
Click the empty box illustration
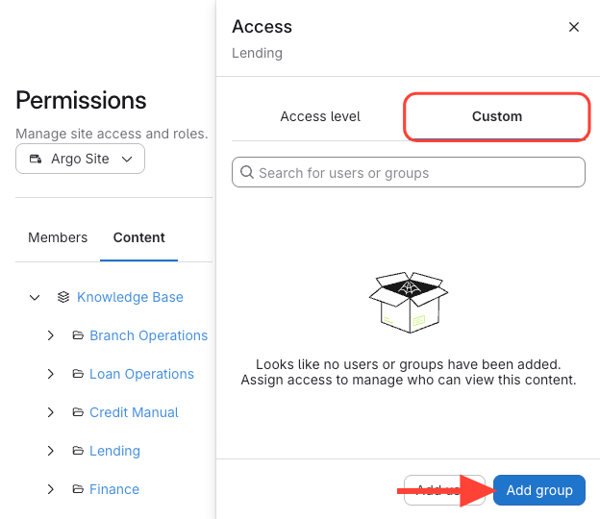pos(409,300)
